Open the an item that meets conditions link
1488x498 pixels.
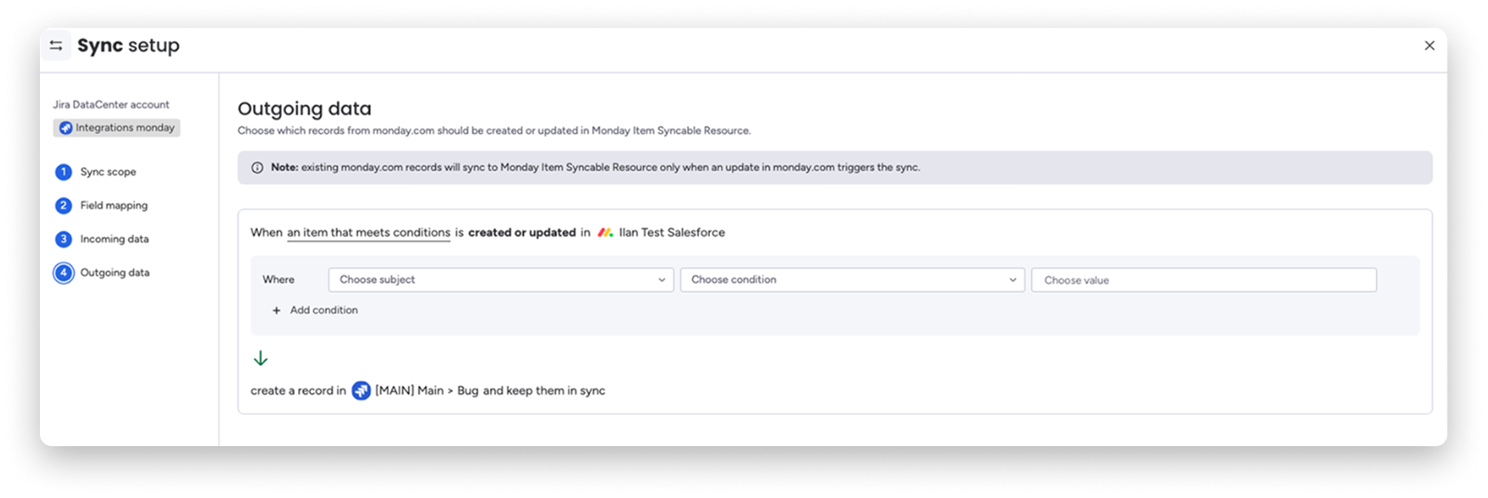368,232
